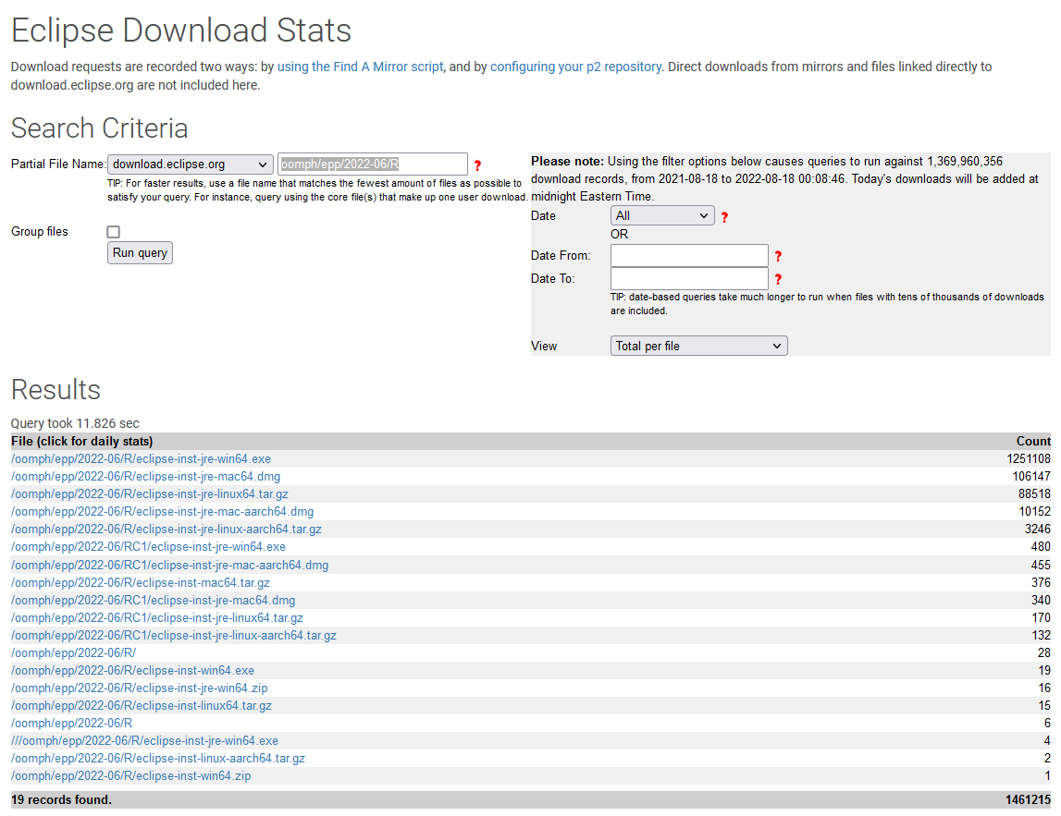Click red question mark next to Date dropdown
This screenshot has width=1061, height=816.
pyautogui.click(x=724, y=217)
